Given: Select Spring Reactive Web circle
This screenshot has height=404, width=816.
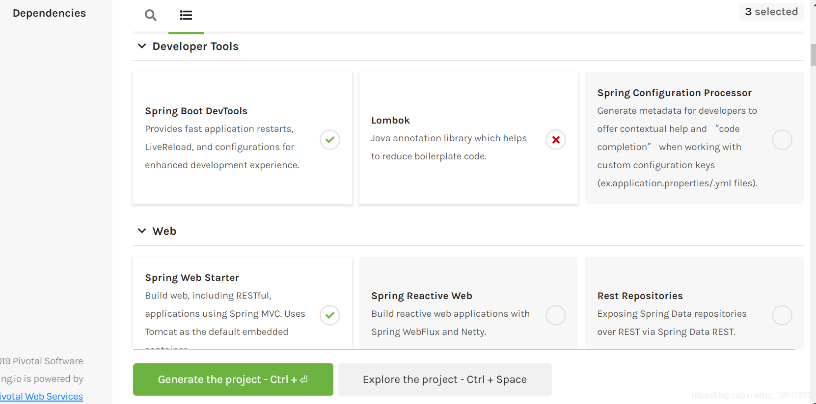Looking at the screenshot, I should click(x=556, y=315).
